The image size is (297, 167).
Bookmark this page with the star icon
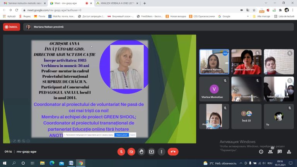tap(254, 10)
